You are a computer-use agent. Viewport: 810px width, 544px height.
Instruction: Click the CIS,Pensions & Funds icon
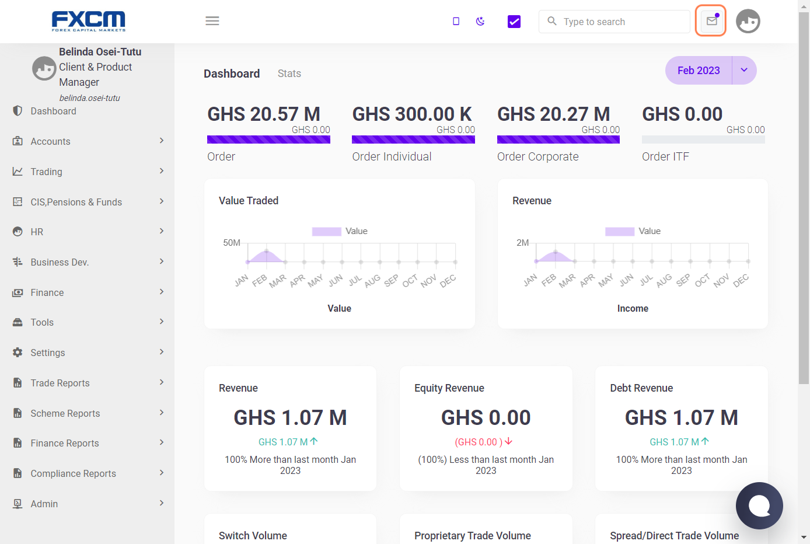[x=18, y=202]
